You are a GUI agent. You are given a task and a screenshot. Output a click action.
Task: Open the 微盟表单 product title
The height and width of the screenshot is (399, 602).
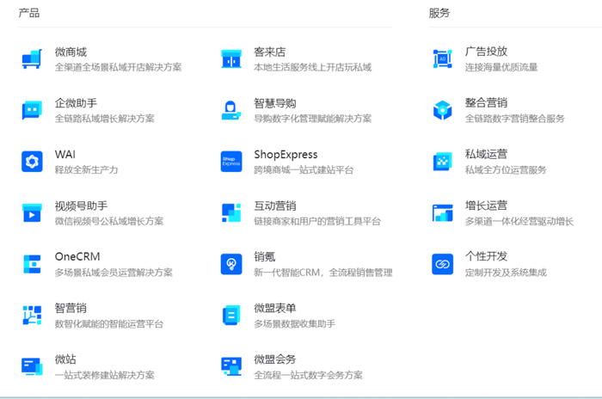click(275, 308)
